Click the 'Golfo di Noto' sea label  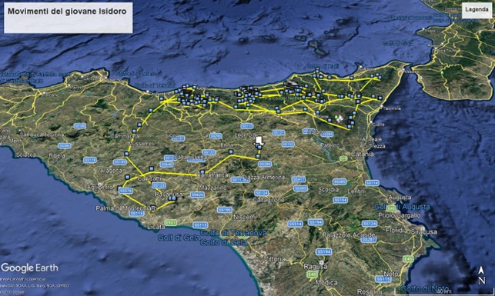tap(425, 288)
